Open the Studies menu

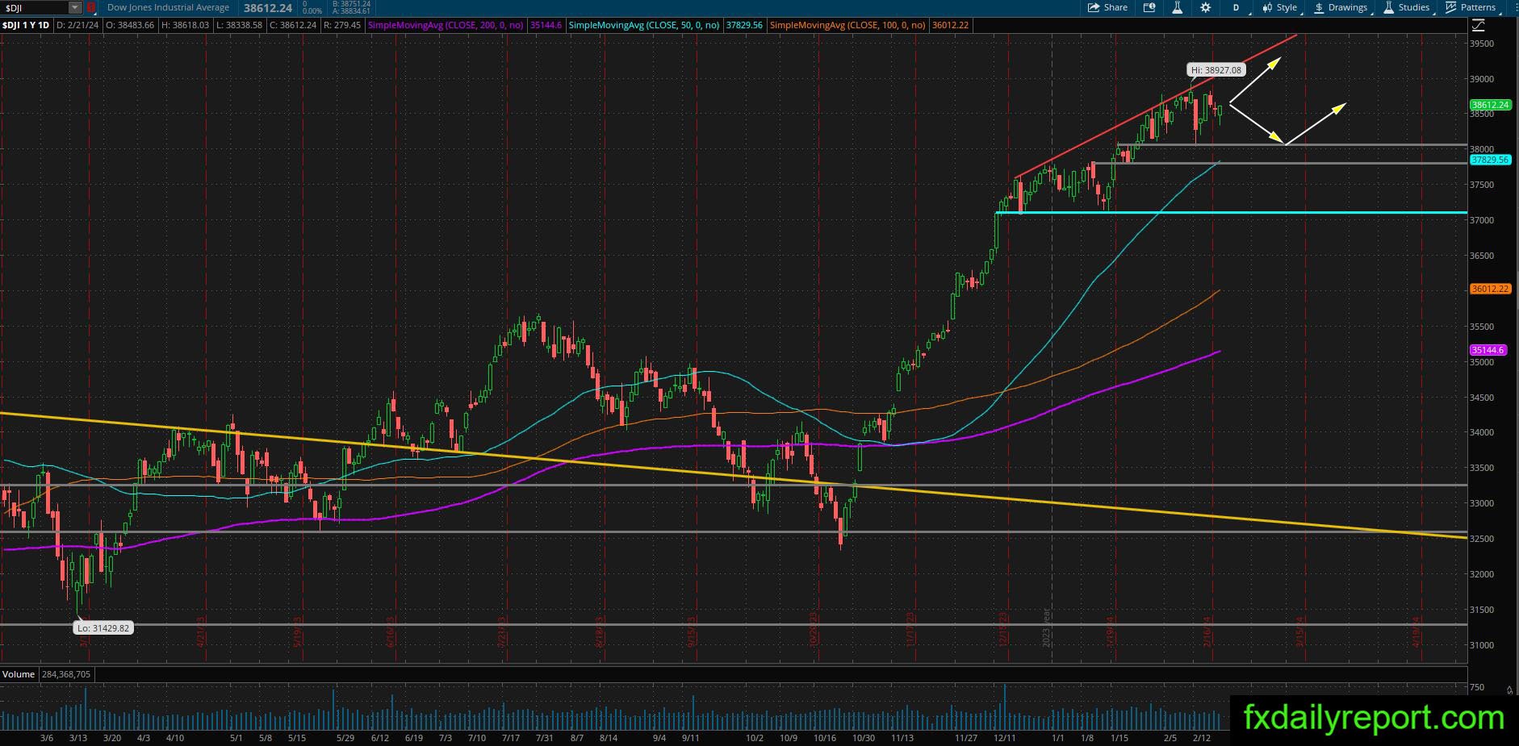click(x=1407, y=7)
